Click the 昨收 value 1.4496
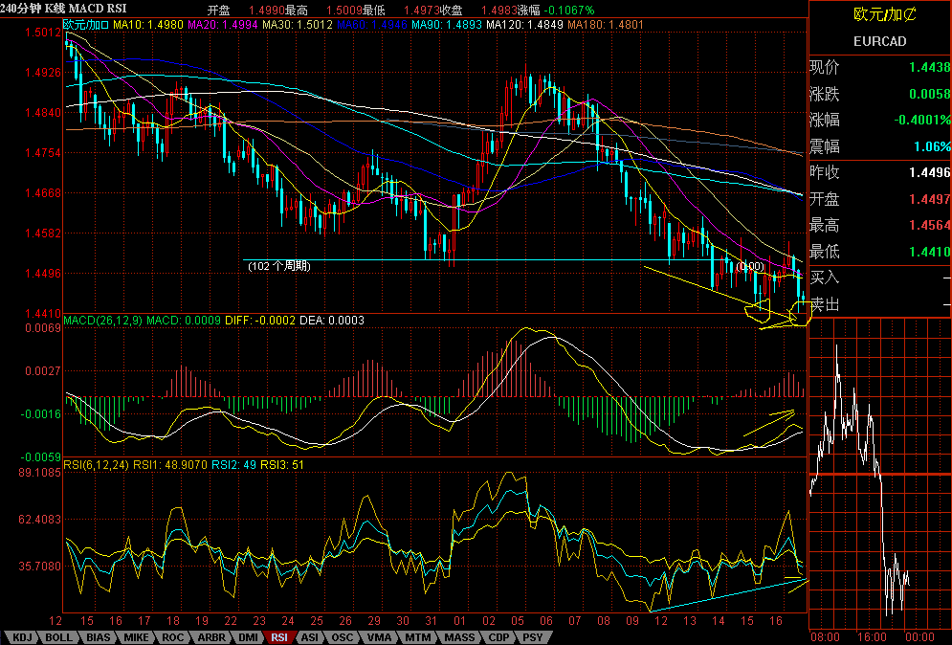Image resolution: width=952 pixels, height=645 pixels. [x=929, y=172]
